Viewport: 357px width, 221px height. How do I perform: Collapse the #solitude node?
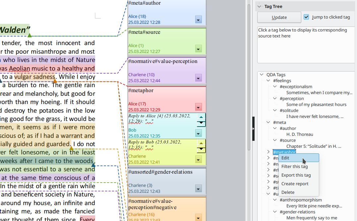(x=275, y=110)
